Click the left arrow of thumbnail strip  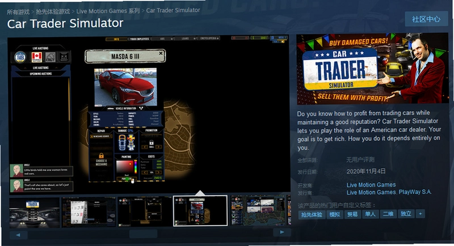click(18, 235)
